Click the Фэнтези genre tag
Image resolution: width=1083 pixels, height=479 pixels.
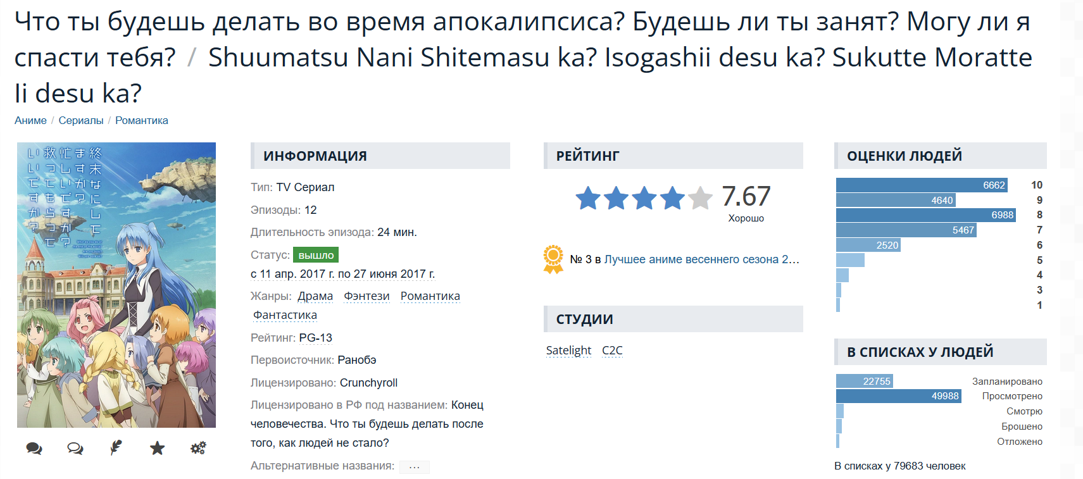366,296
